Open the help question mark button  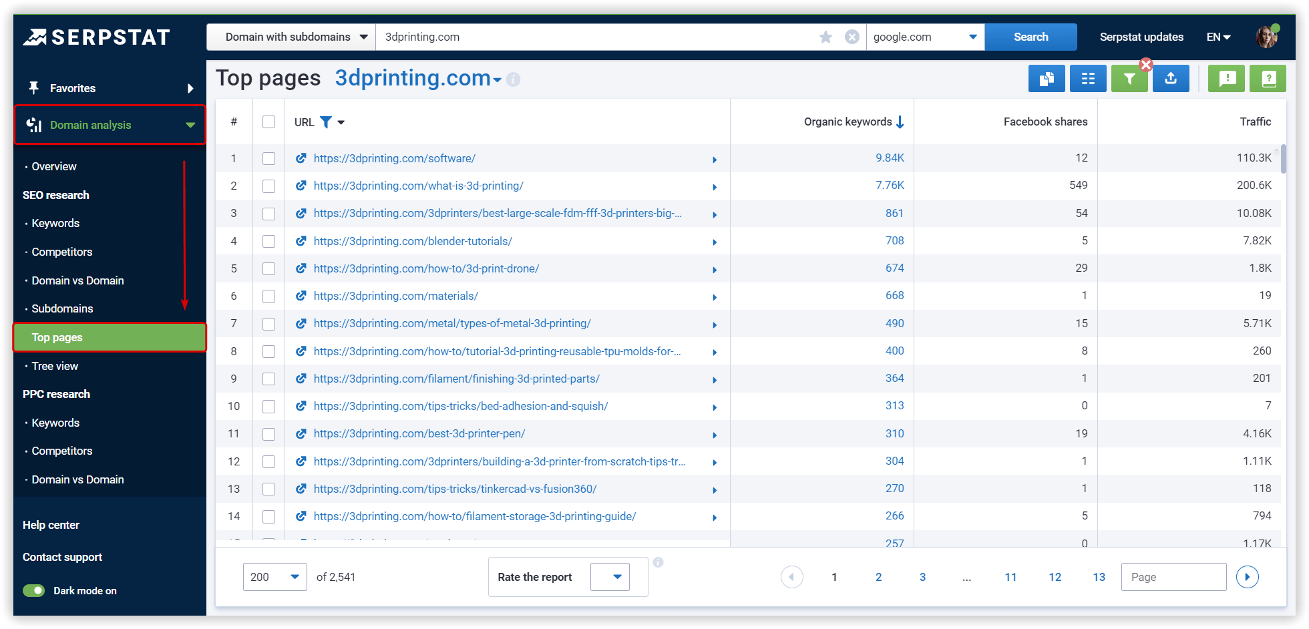1268,79
